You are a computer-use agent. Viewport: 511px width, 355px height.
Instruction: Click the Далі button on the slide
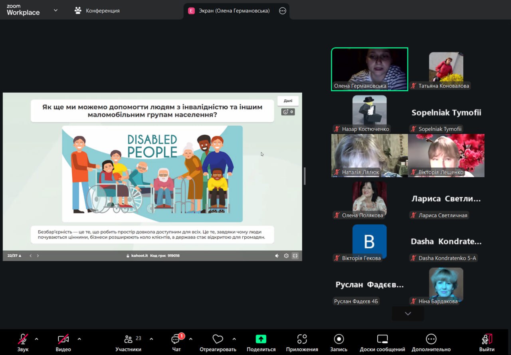288,101
